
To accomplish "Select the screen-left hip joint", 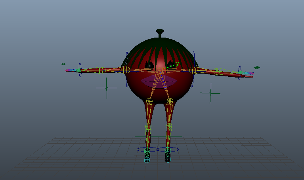I will [x=149, y=101].
